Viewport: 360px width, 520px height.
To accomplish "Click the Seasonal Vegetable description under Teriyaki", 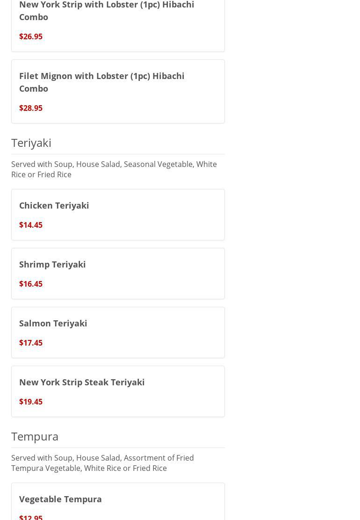I will coord(114,169).
